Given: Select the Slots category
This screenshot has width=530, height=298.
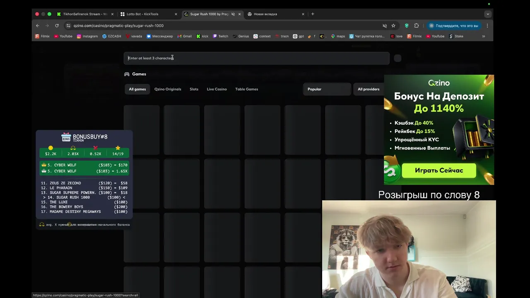Looking at the screenshot, I should [x=194, y=89].
